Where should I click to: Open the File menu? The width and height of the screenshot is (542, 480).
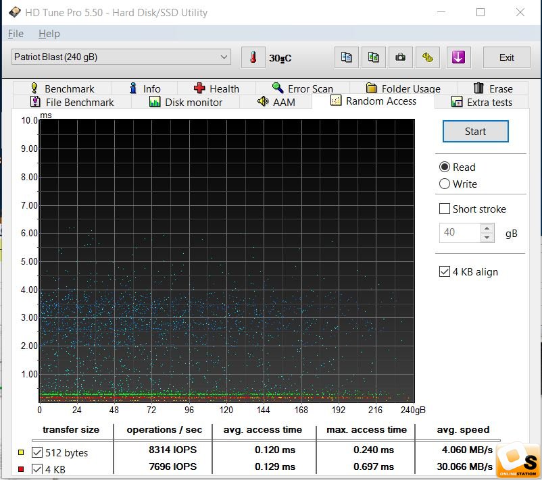(x=16, y=34)
